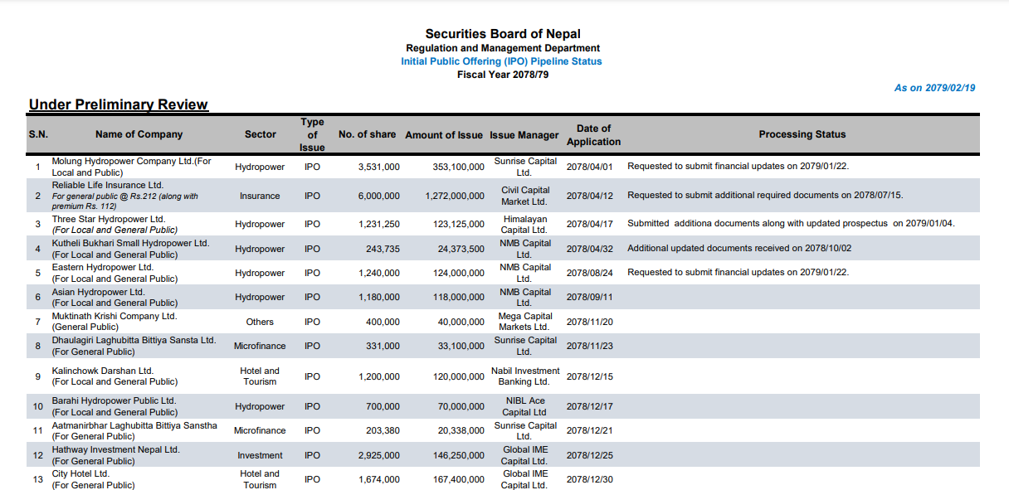Click the Hathway Investment Nepal Ltd. entry
The height and width of the screenshot is (490, 1009).
coord(115,450)
